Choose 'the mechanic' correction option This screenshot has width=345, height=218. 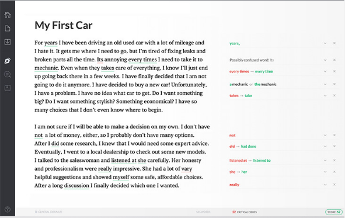tap(266, 84)
